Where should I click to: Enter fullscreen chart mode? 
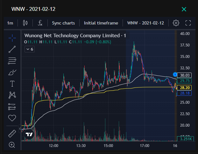click(188, 23)
